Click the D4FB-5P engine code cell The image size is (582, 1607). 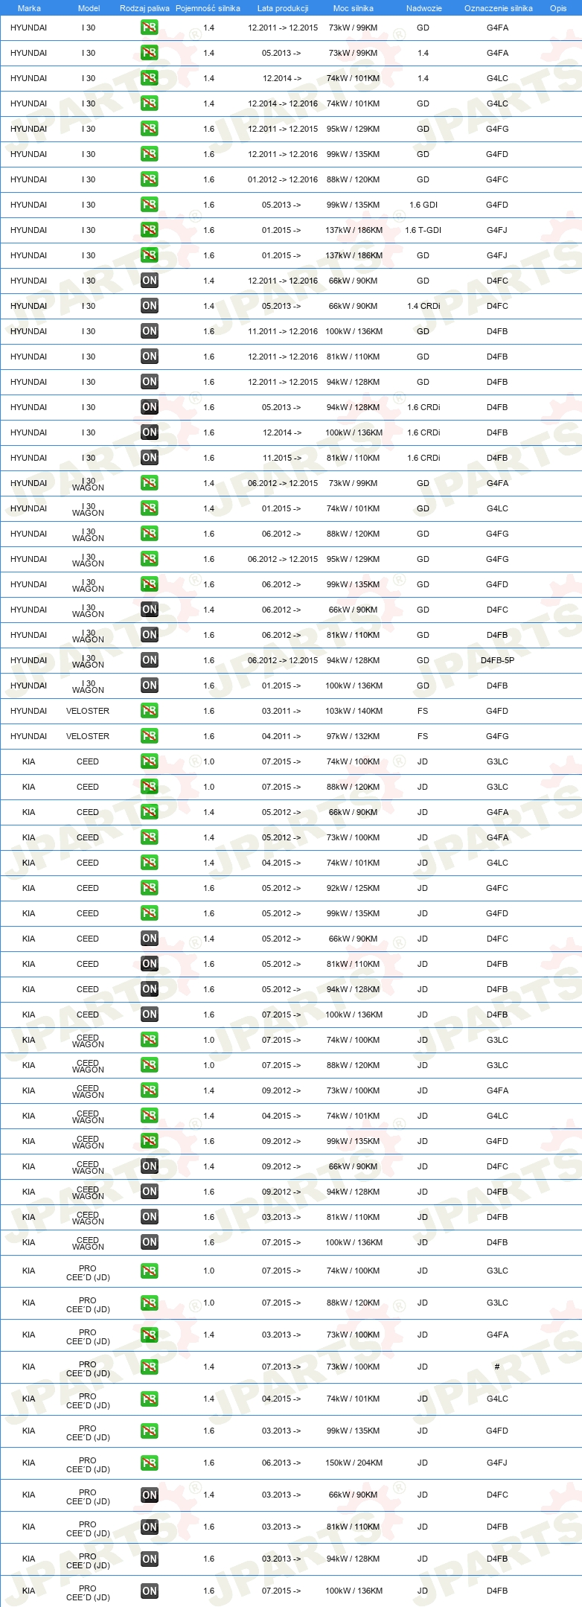[x=497, y=660]
